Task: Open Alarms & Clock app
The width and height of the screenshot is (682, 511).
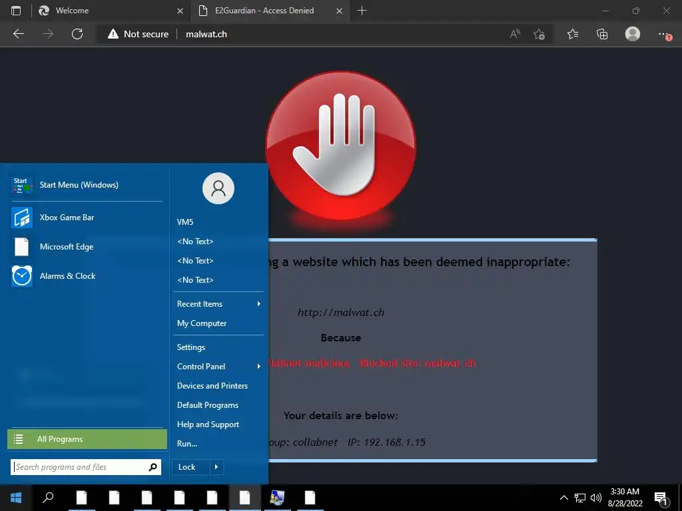Action: pos(86,276)
